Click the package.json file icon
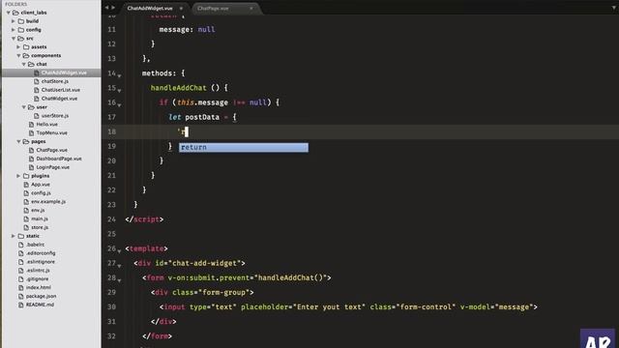 (21, 297)
